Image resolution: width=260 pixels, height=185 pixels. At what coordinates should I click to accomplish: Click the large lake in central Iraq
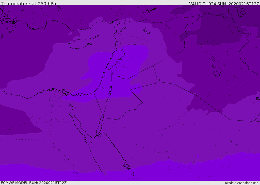coord(211,57)
